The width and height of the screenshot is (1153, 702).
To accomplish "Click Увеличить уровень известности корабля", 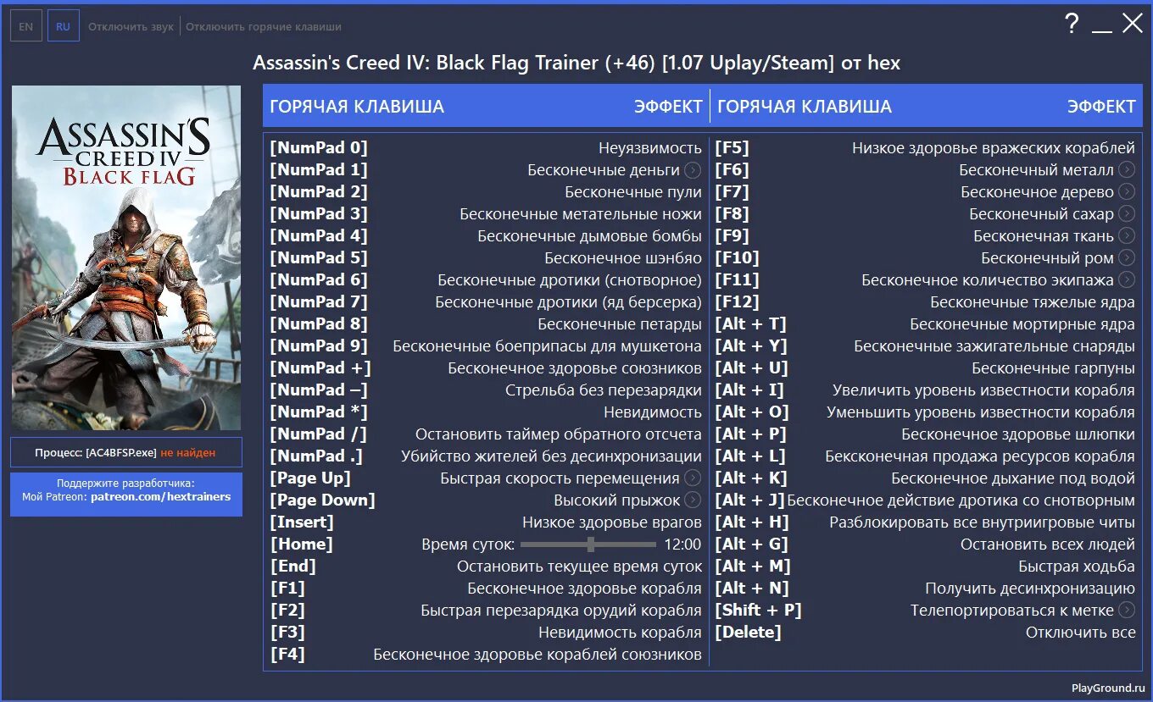I will [x=983, y=390].
